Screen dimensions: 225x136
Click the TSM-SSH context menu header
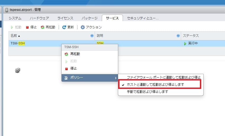90,47
